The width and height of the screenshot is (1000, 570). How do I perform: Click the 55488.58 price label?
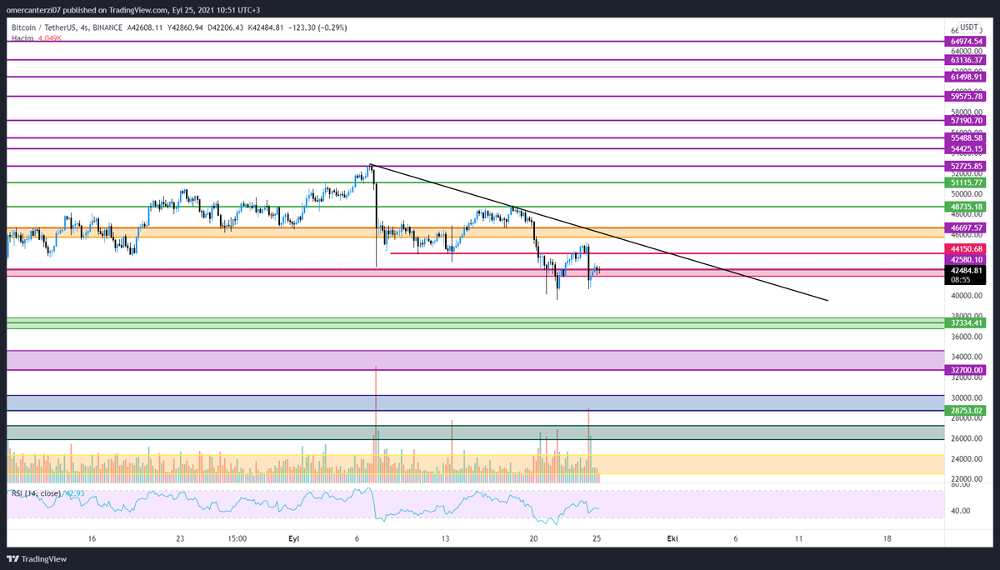967,138
